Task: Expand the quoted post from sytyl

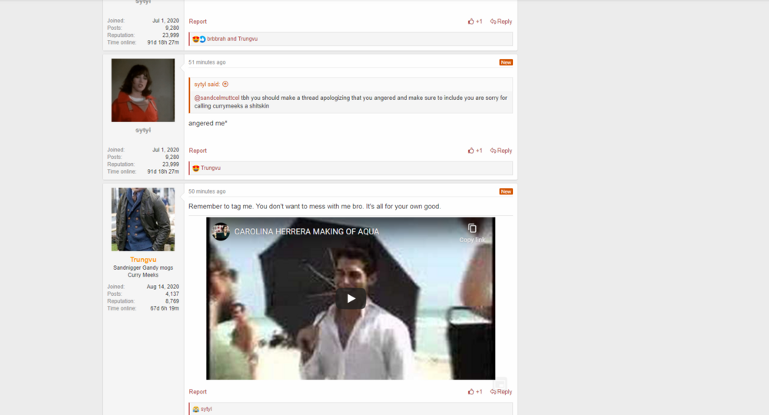Action: pyautogui.click(x=225, y=85)
